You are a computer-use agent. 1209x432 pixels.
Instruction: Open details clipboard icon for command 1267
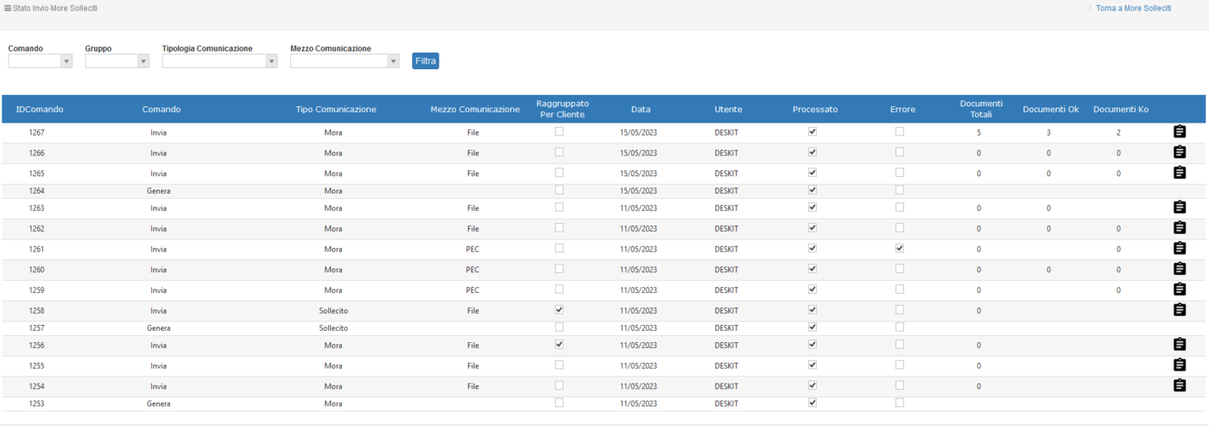(x=1180, y=132)
